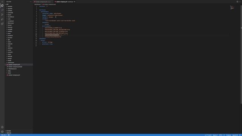The height and width of the screenshot is (136, 242).
Task: Open the Explorer view in activity bar
Action: tap(2, 6)
